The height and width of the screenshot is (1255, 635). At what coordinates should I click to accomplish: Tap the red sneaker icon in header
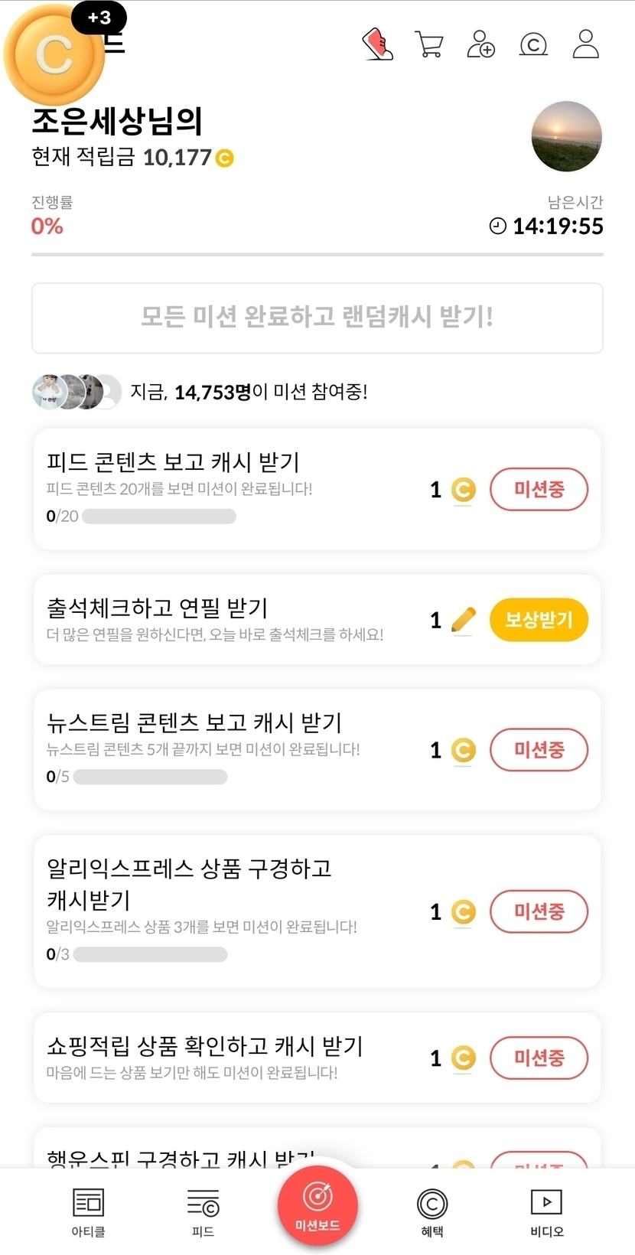[377, 44]
